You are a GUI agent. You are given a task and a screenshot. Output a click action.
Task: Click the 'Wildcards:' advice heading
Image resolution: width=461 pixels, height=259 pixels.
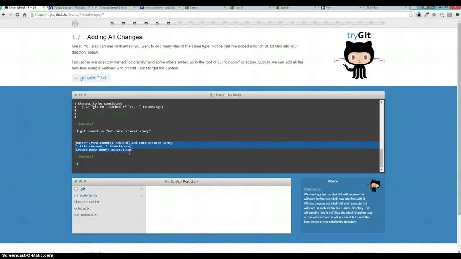tap(313, 190)
